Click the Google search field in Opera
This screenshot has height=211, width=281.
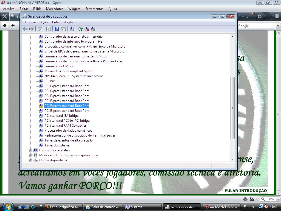pyautogui.click(x=257, y=26)
